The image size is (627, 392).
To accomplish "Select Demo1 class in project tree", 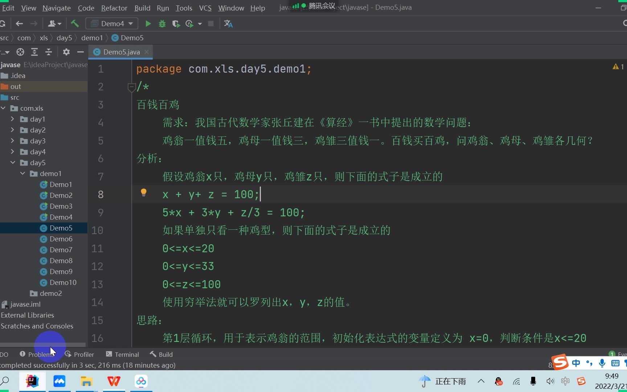I will [x=56, y=184].
